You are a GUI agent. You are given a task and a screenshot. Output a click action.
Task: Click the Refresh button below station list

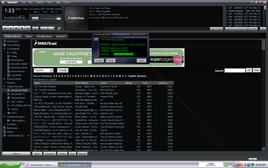[x=82, y=153]
